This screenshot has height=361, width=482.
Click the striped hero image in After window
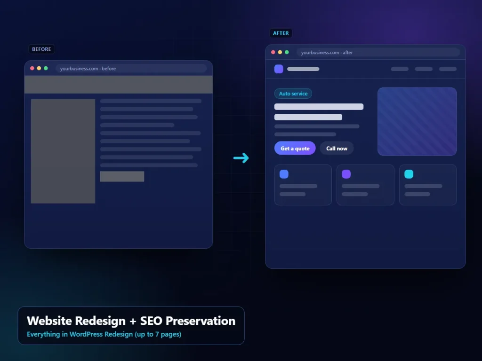417,122
